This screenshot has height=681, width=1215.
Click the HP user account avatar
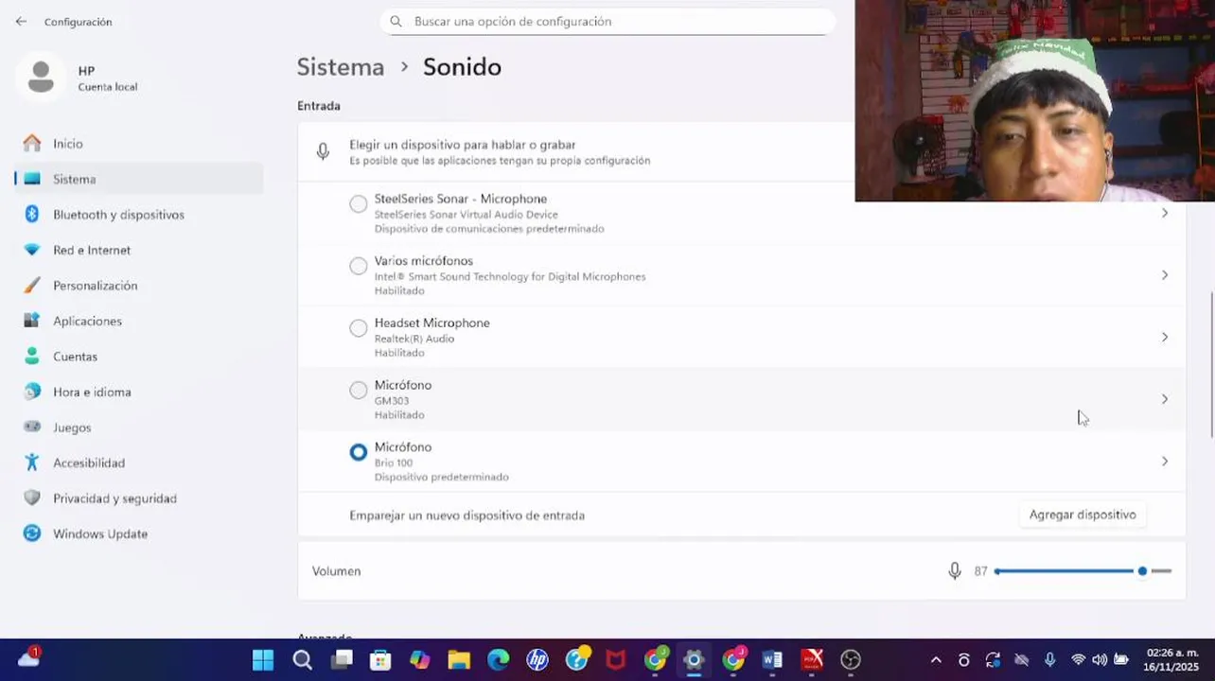tap(41, 78)
